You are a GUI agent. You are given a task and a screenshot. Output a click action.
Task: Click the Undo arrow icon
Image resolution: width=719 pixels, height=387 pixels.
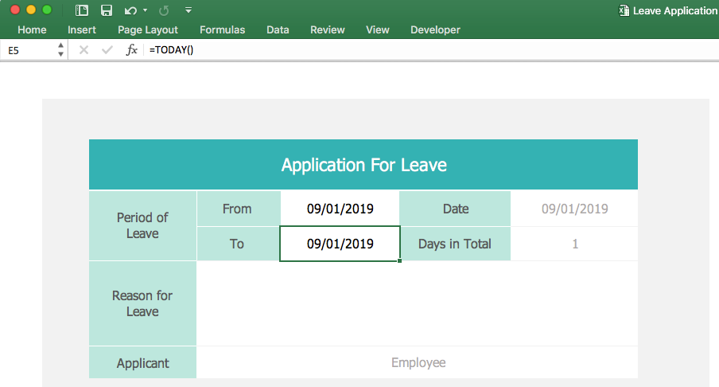[130, 10]
